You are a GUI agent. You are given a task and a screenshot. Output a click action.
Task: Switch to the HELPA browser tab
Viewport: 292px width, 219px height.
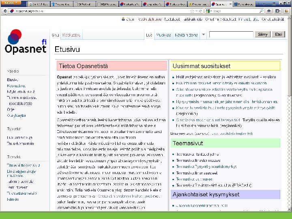click(107, 4)
